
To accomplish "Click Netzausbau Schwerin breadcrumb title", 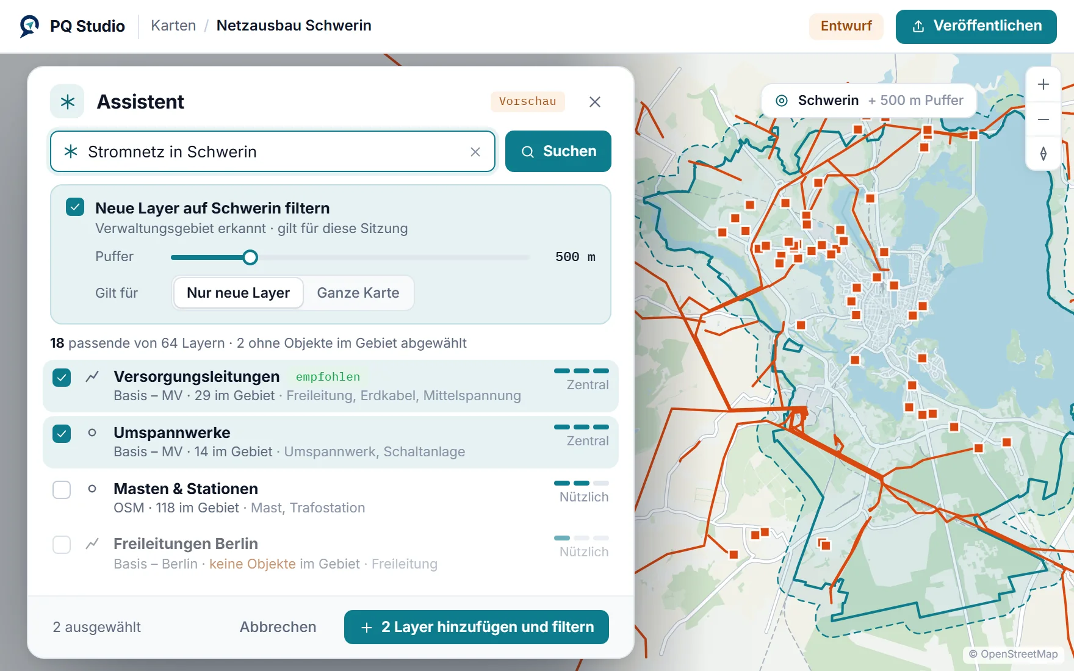I will coord(294,26).
